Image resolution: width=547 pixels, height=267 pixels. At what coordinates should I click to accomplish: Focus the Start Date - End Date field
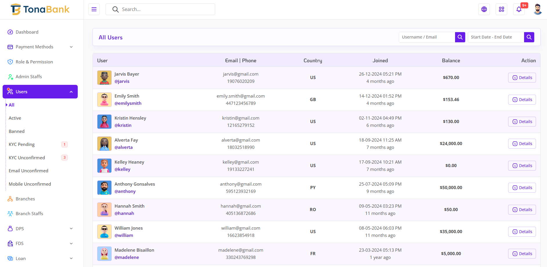(496, 37)
